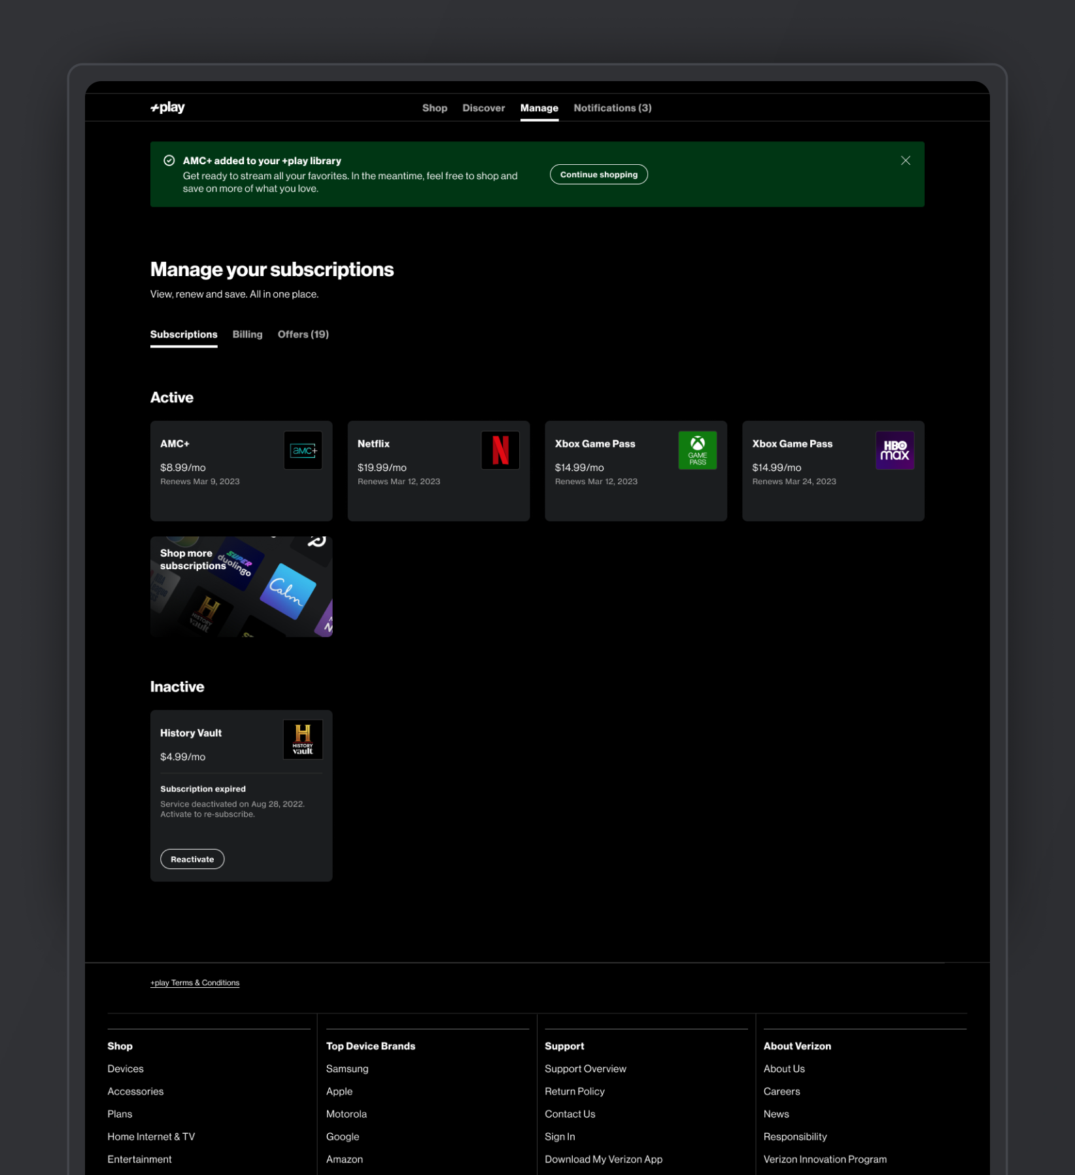Screen dimensions: 1075x1175
Task: Select the Manage navigation tab
Action: pos(539,108)
